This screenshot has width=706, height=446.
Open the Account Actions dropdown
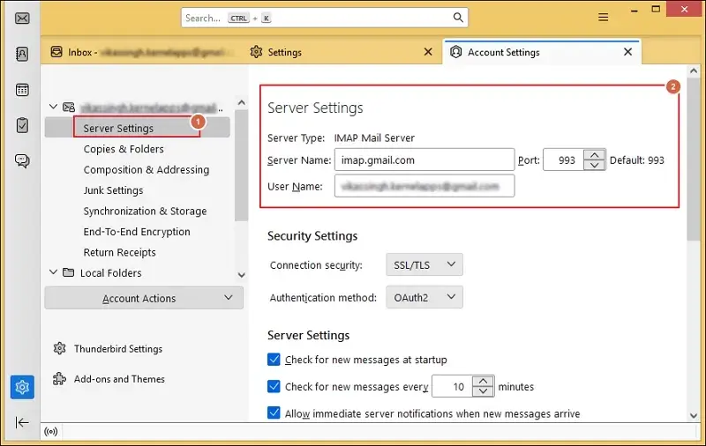click(144, 298)
